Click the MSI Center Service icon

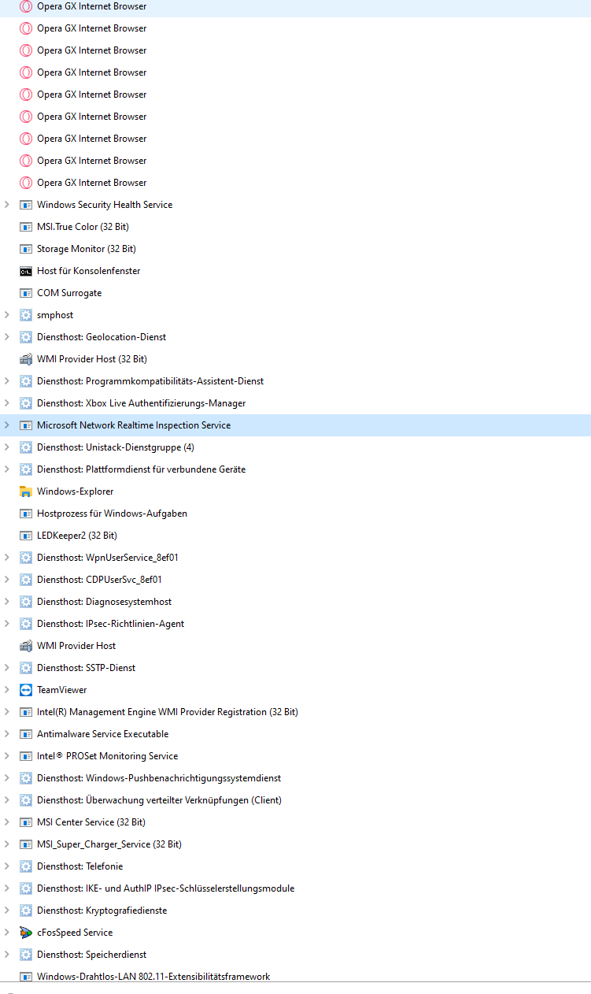pyautogui.click(x=26, y=822)
